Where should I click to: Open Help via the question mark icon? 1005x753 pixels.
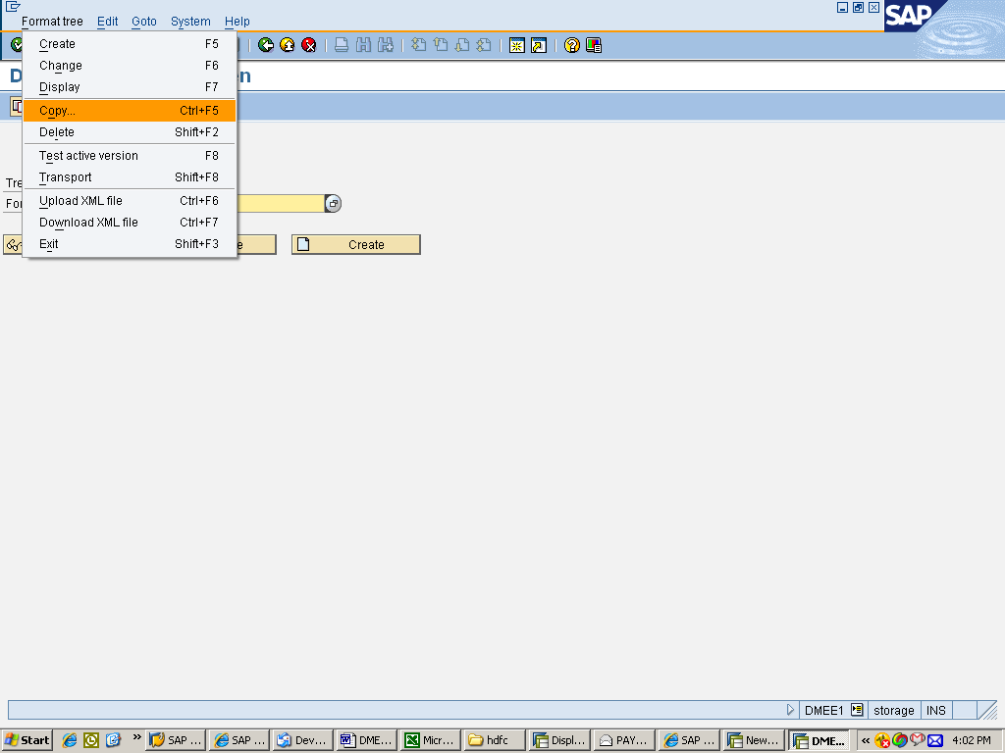(574, 44)
